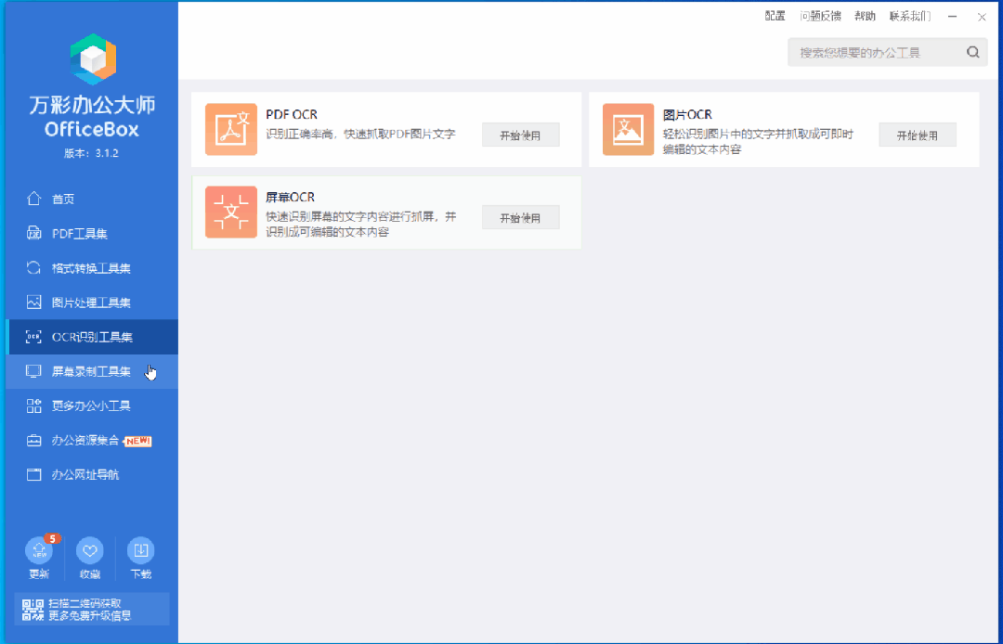
Task: Click the orange PDF OCR tool icon
Action: (x=231, y=130)
